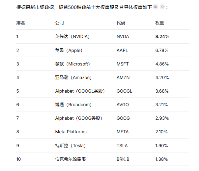The image size is (199, 171).
Task: Select the 伯克希尔哈撒韦 company cell
Action: pyautogui.click(x=71, y=159)
